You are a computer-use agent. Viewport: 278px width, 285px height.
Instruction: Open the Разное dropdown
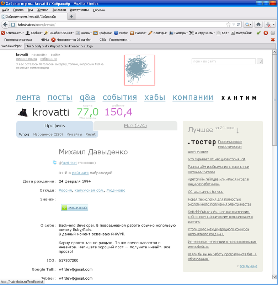tap(138, 33)
